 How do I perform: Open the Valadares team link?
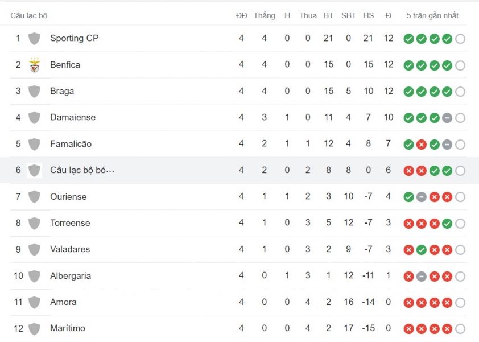[70, 249]
